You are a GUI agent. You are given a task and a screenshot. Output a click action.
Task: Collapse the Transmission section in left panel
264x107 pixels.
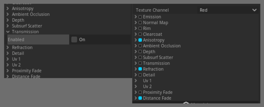[x=7, y=32]
